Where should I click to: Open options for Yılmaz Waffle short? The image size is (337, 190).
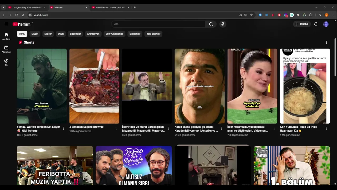click(x=63, y=128)
